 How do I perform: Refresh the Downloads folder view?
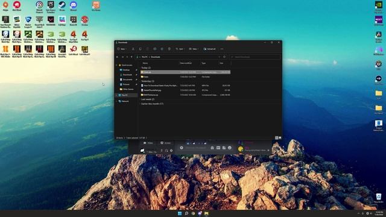coord(224,57)
